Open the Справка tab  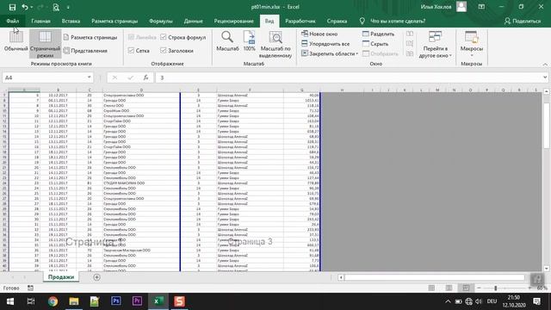point(337,21)
